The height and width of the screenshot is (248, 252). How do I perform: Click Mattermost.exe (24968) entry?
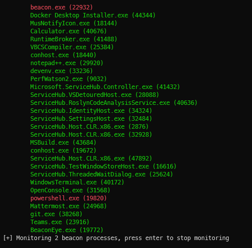(x=68, y=206)
